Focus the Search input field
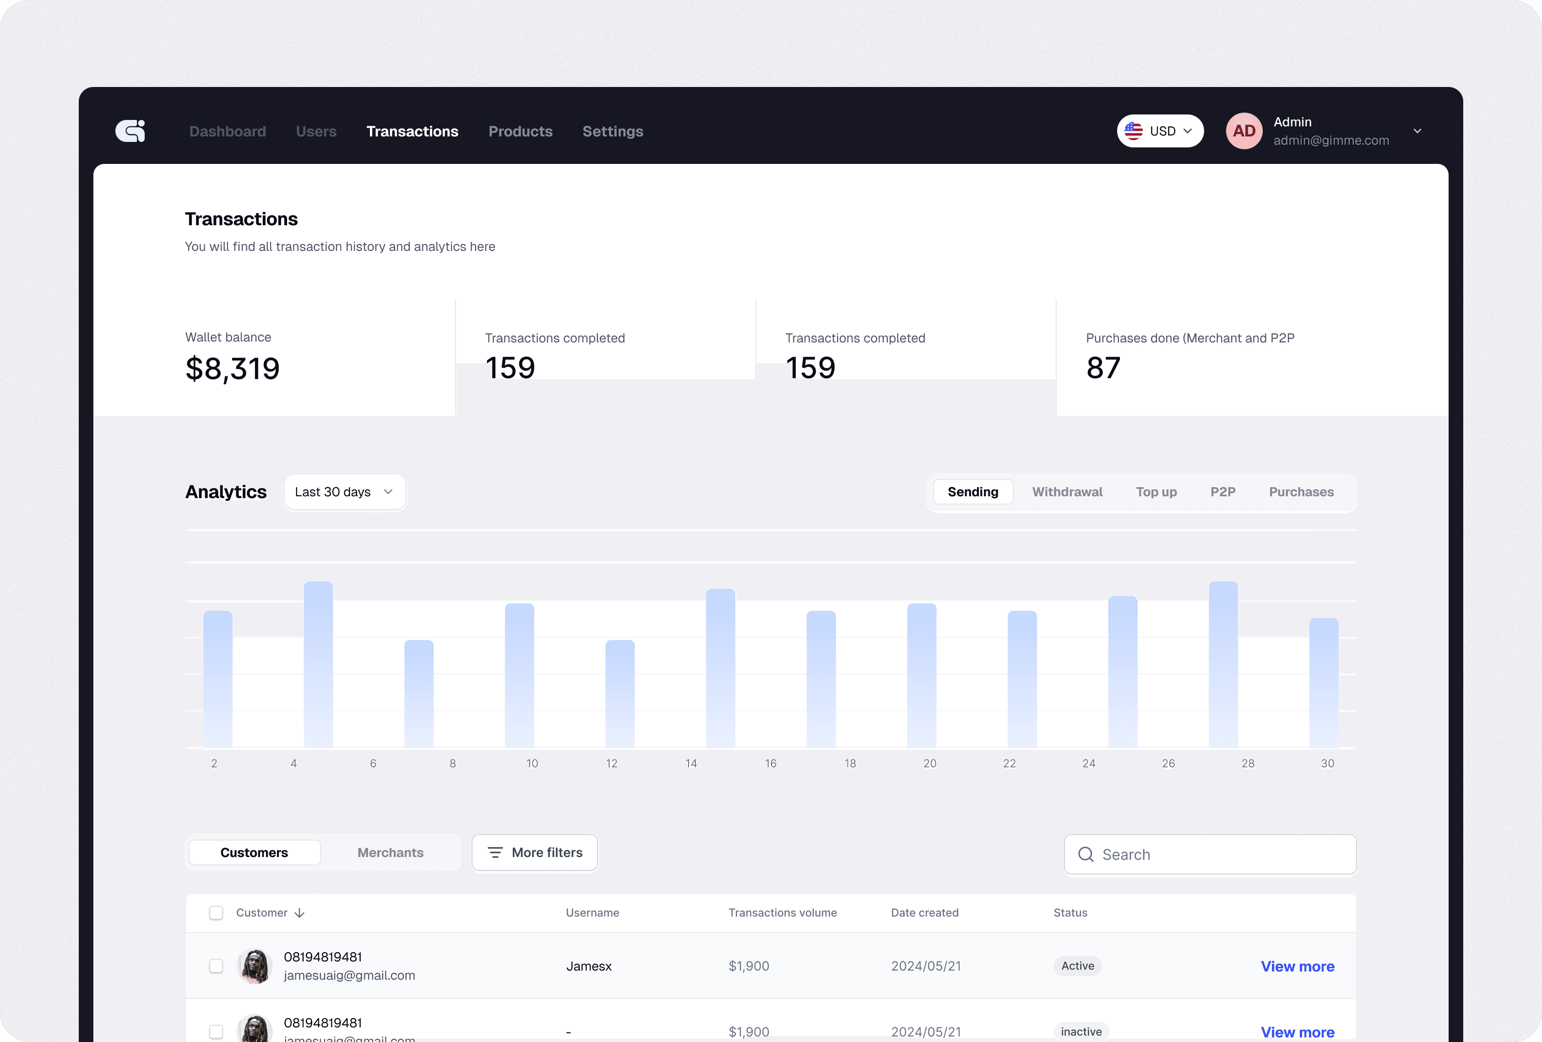The image size is (1542, 1042). point(1221,854)
